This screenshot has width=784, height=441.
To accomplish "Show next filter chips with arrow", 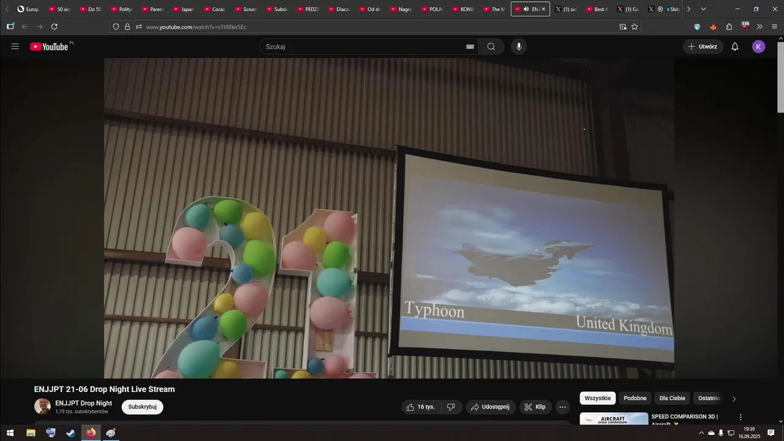I will coord(734,399).
